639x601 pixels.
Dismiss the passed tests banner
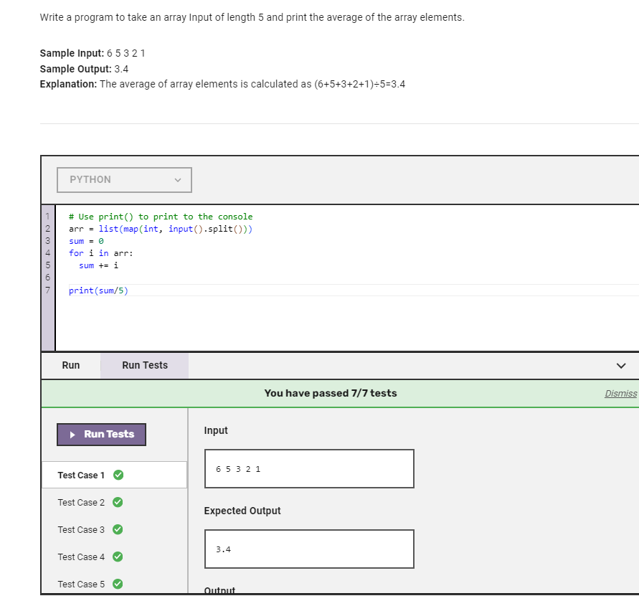(x=620, y=394)
